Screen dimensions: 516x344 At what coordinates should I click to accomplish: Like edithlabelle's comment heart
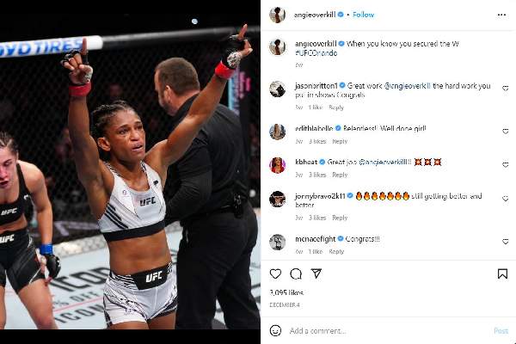click(506, 132)
